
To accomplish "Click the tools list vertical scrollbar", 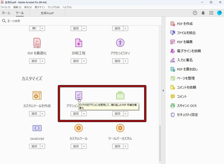I will (160, 143).
